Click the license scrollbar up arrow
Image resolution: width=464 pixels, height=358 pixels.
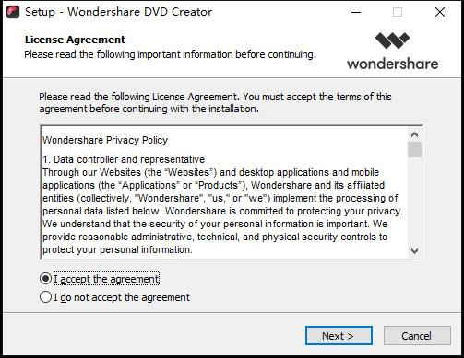pyautogui.click(x=414, y=134)
